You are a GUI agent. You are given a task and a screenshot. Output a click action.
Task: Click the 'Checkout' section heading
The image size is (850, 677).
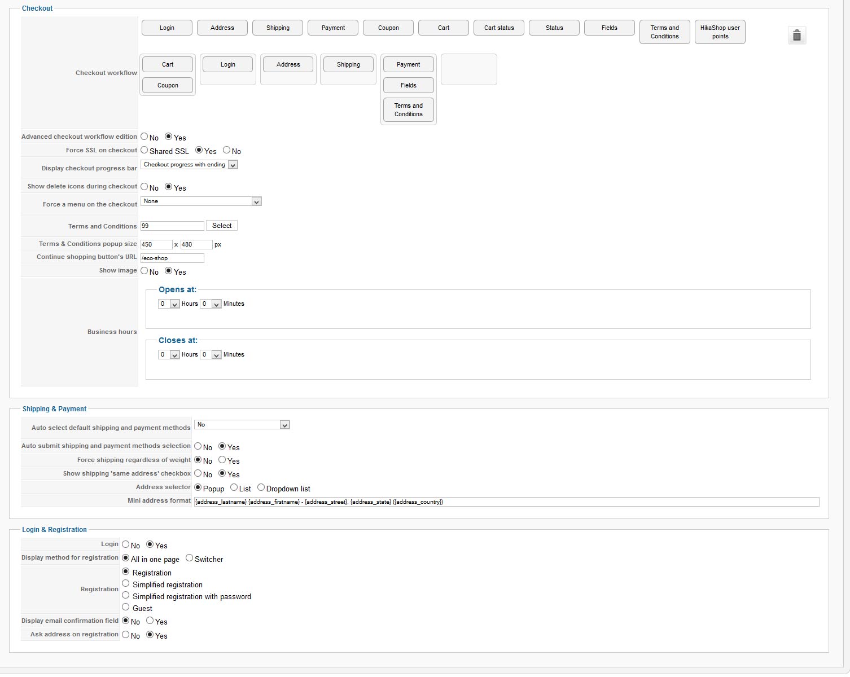tap(37, 8)
